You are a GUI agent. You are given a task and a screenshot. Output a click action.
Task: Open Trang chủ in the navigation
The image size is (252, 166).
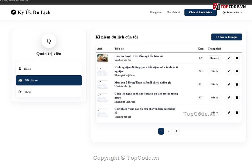155,13
